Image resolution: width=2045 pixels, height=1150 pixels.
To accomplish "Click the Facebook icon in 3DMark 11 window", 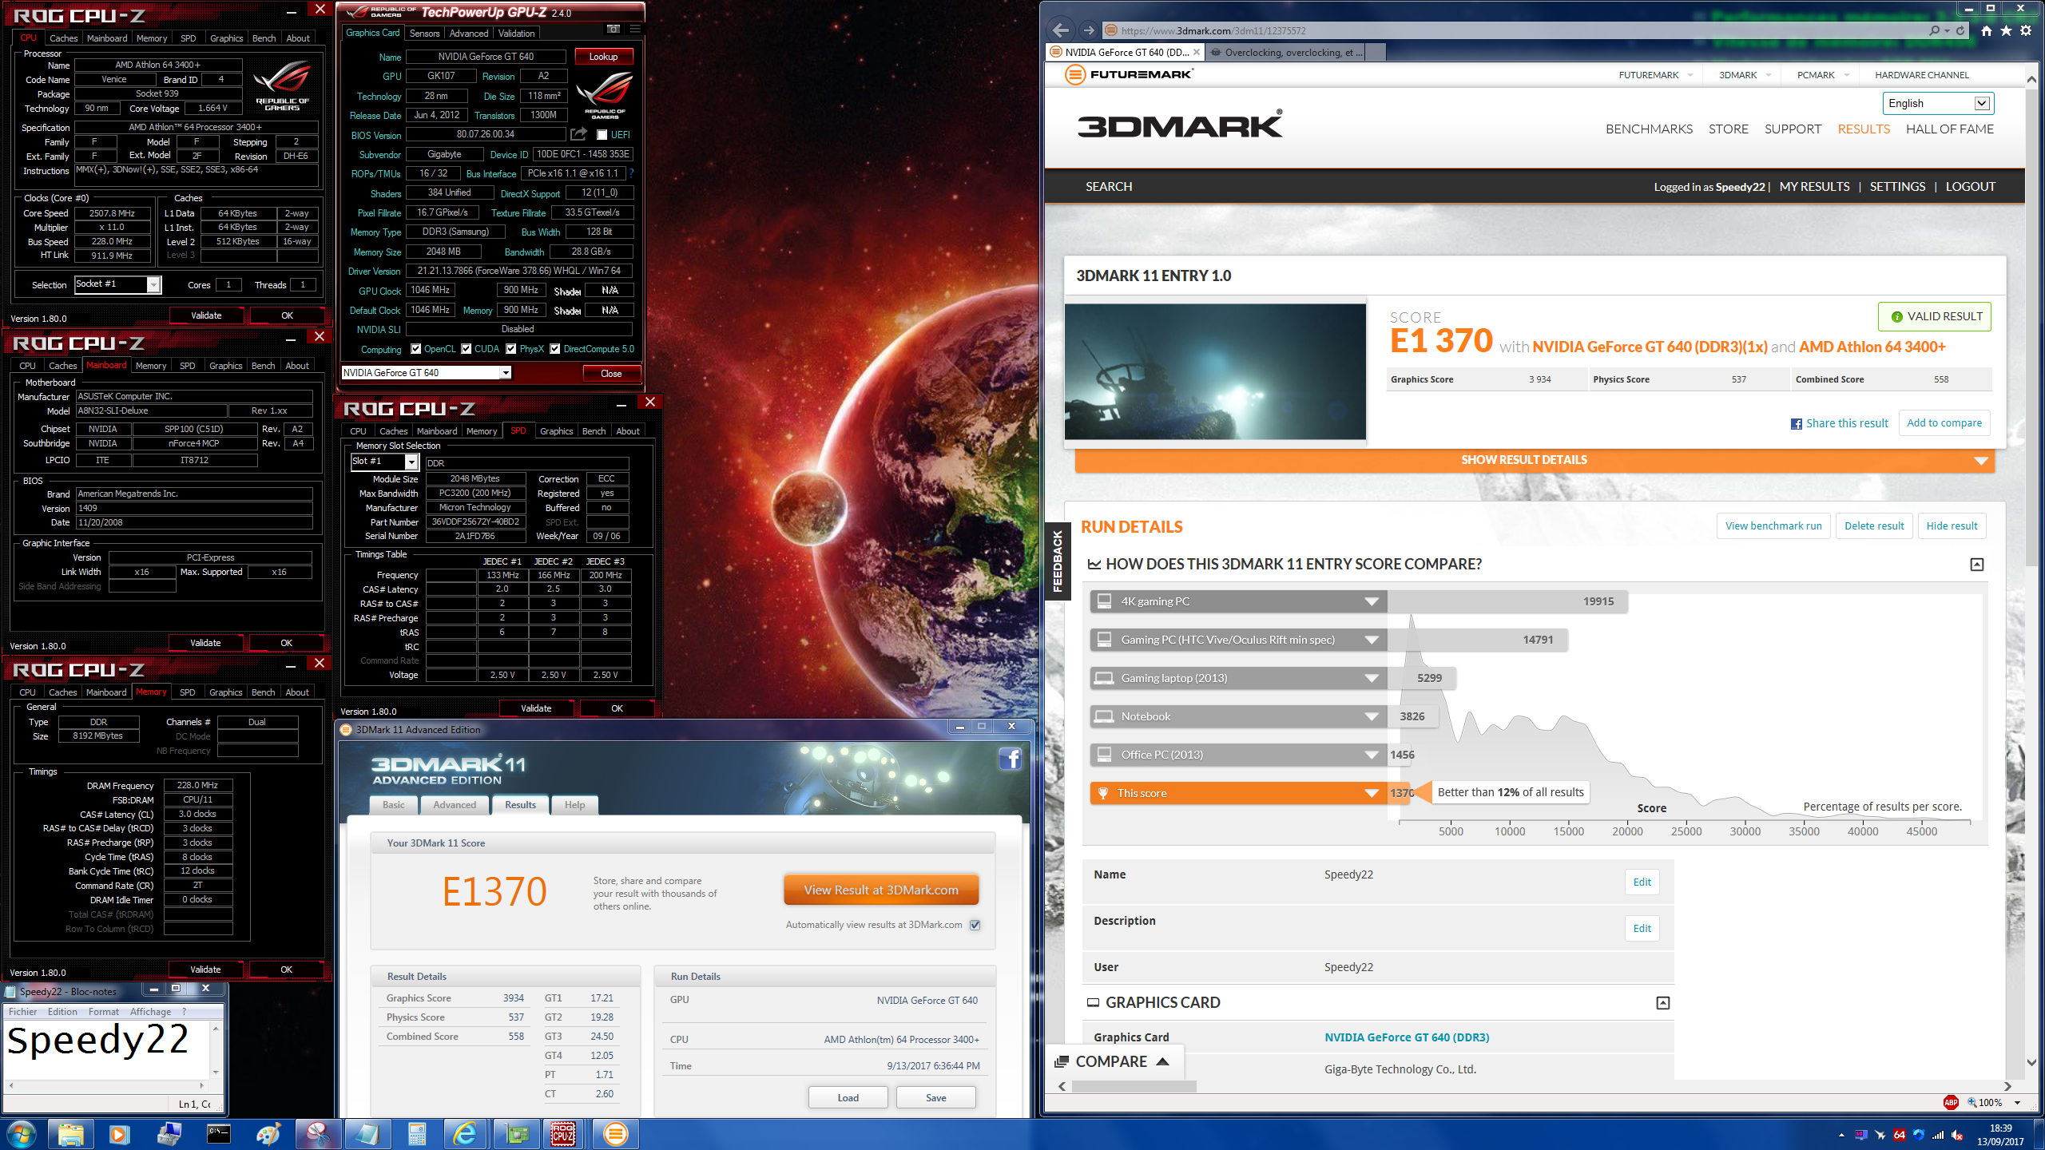I will 1011,759.
